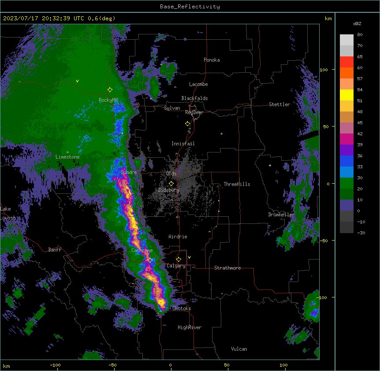380x371 pixels.
Task: Select the Airdrie city label
Action: [178, 237]
